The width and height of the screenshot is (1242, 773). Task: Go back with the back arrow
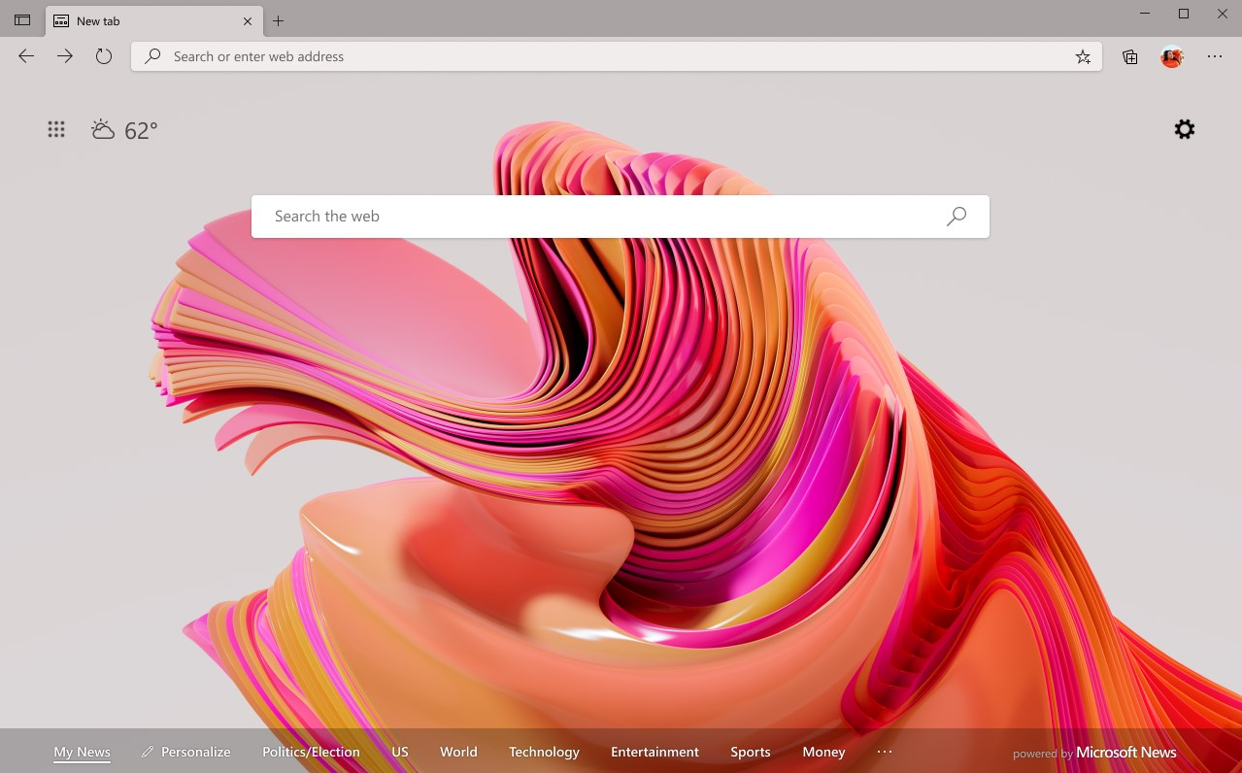[x=26, y=56]
